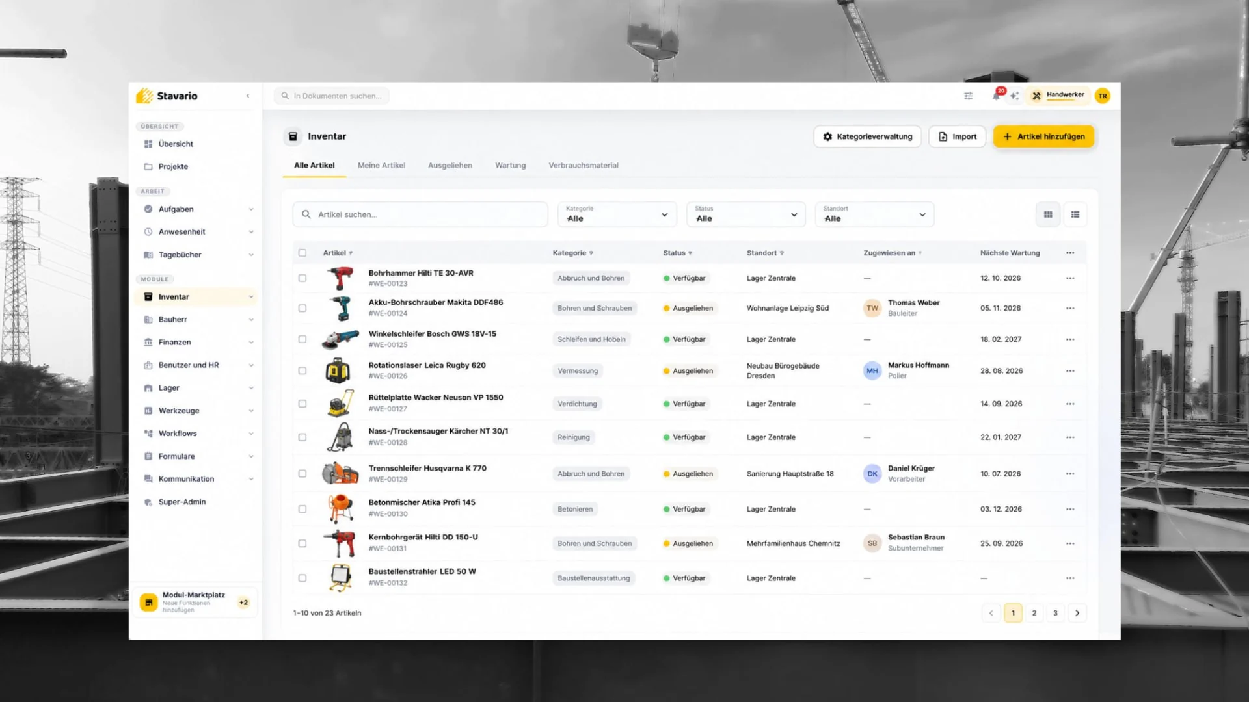Select checkbox for Bohrhammer Hilti TE 30-AVR

[x=302, y=278]
